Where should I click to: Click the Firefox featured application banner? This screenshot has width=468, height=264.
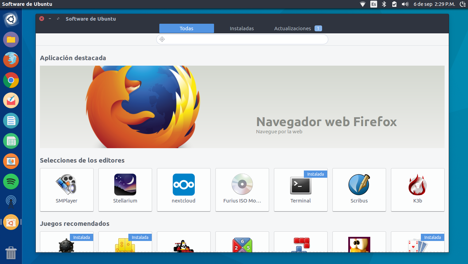point(242,107)
